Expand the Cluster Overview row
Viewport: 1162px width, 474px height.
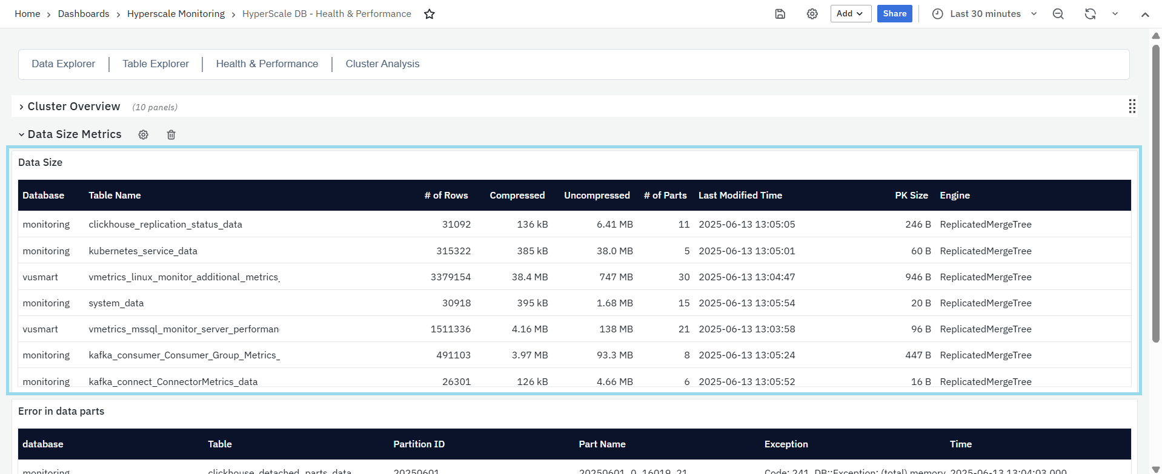[x=22, y=107]
